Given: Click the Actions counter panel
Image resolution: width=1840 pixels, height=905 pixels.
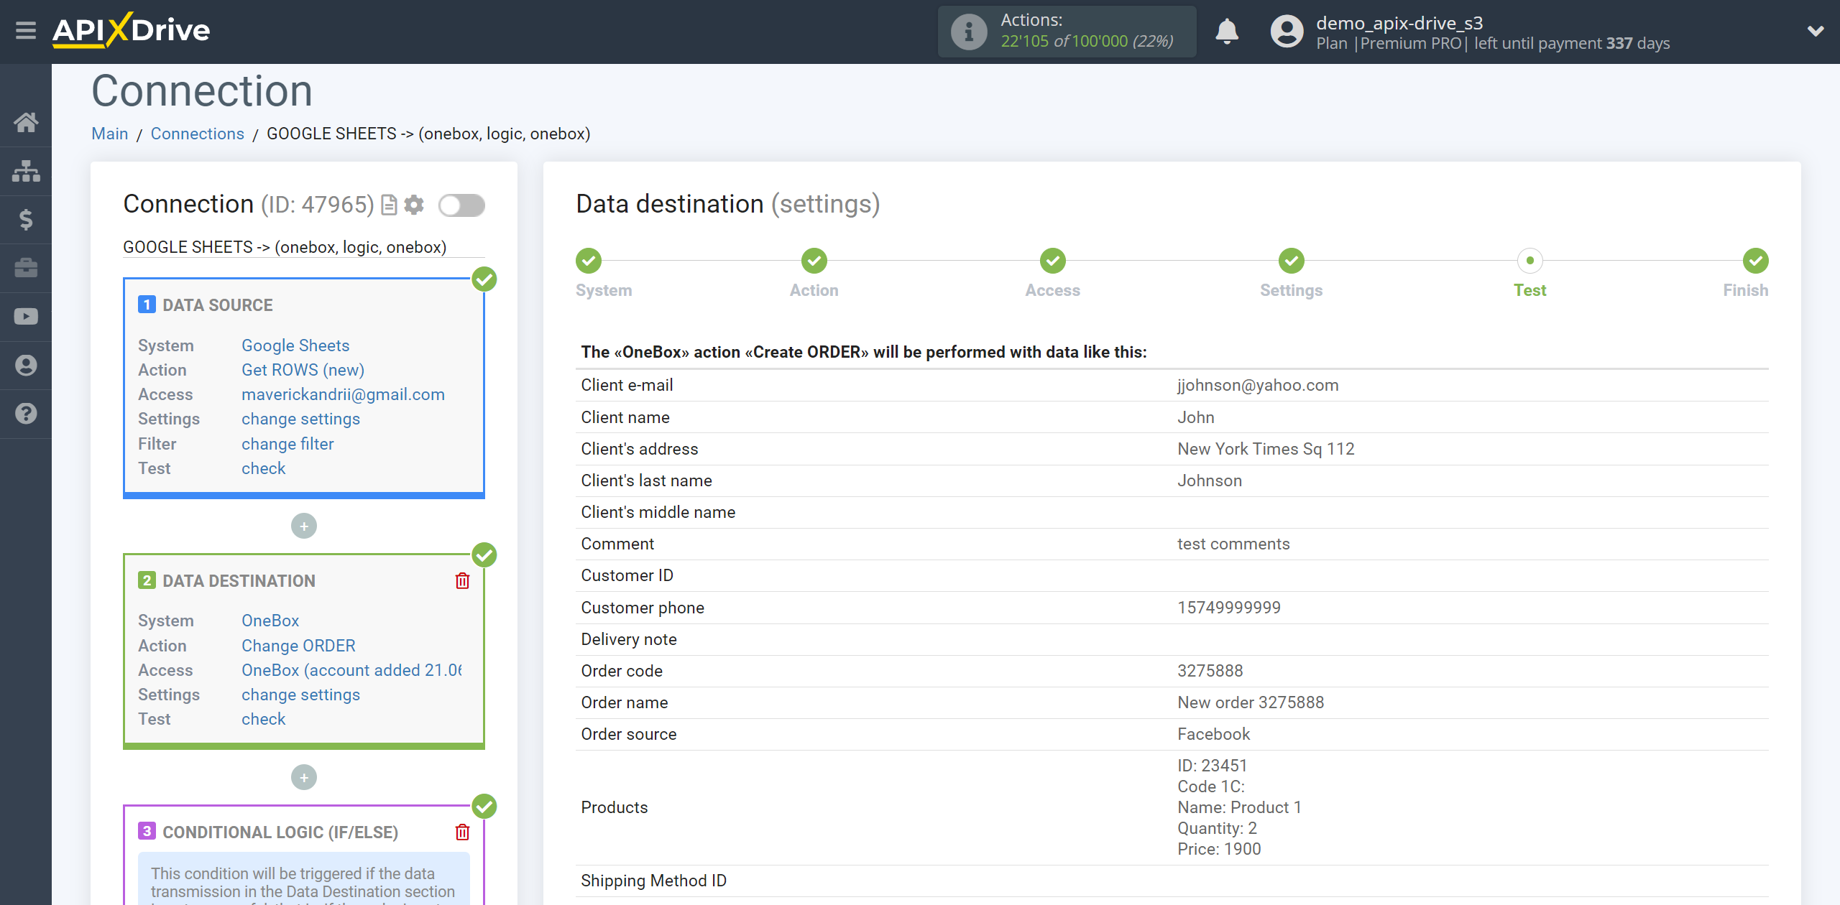Looking at the screenshot, I should 1067,32.
